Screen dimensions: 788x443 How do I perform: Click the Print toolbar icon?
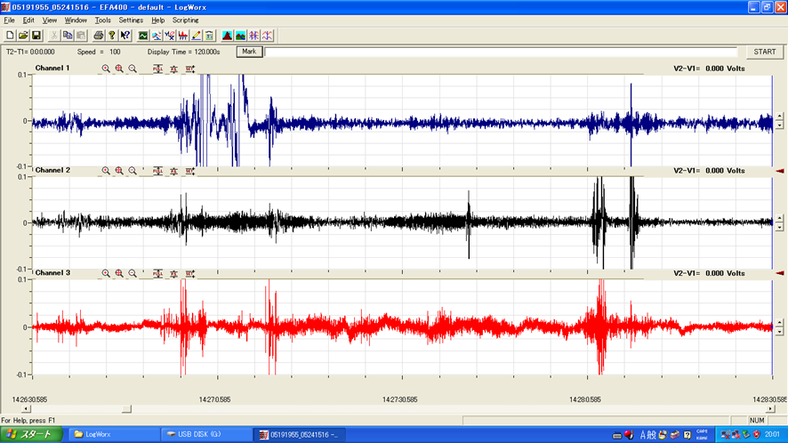(99, 36)
